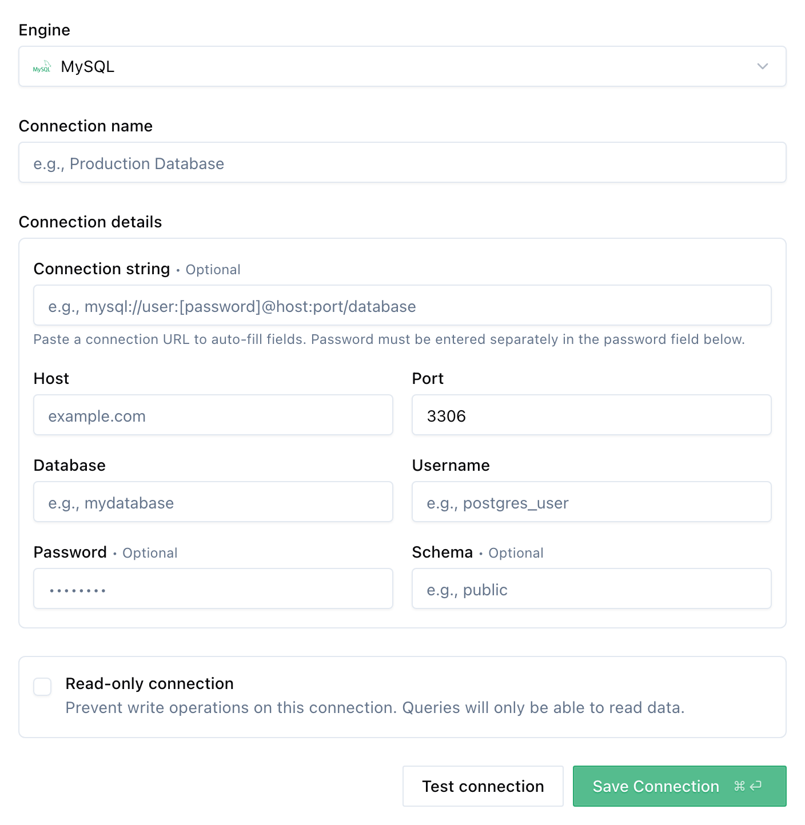Click the filled Password input field

pyautogui.click(x=213, y=588)
